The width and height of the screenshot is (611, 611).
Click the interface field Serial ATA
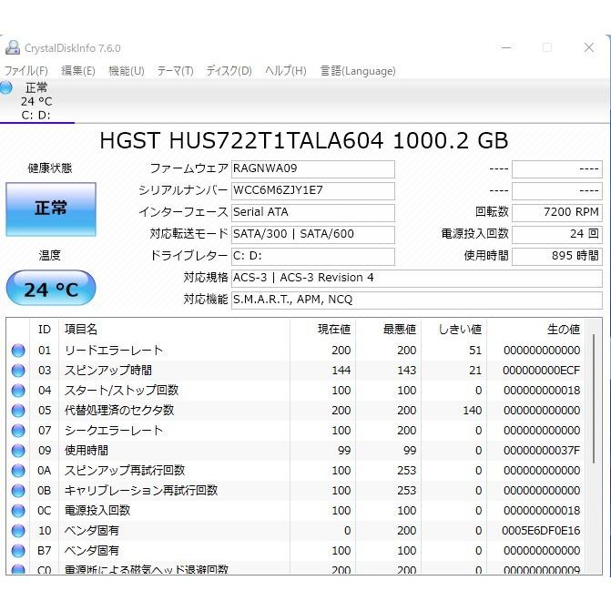(313, 213)
